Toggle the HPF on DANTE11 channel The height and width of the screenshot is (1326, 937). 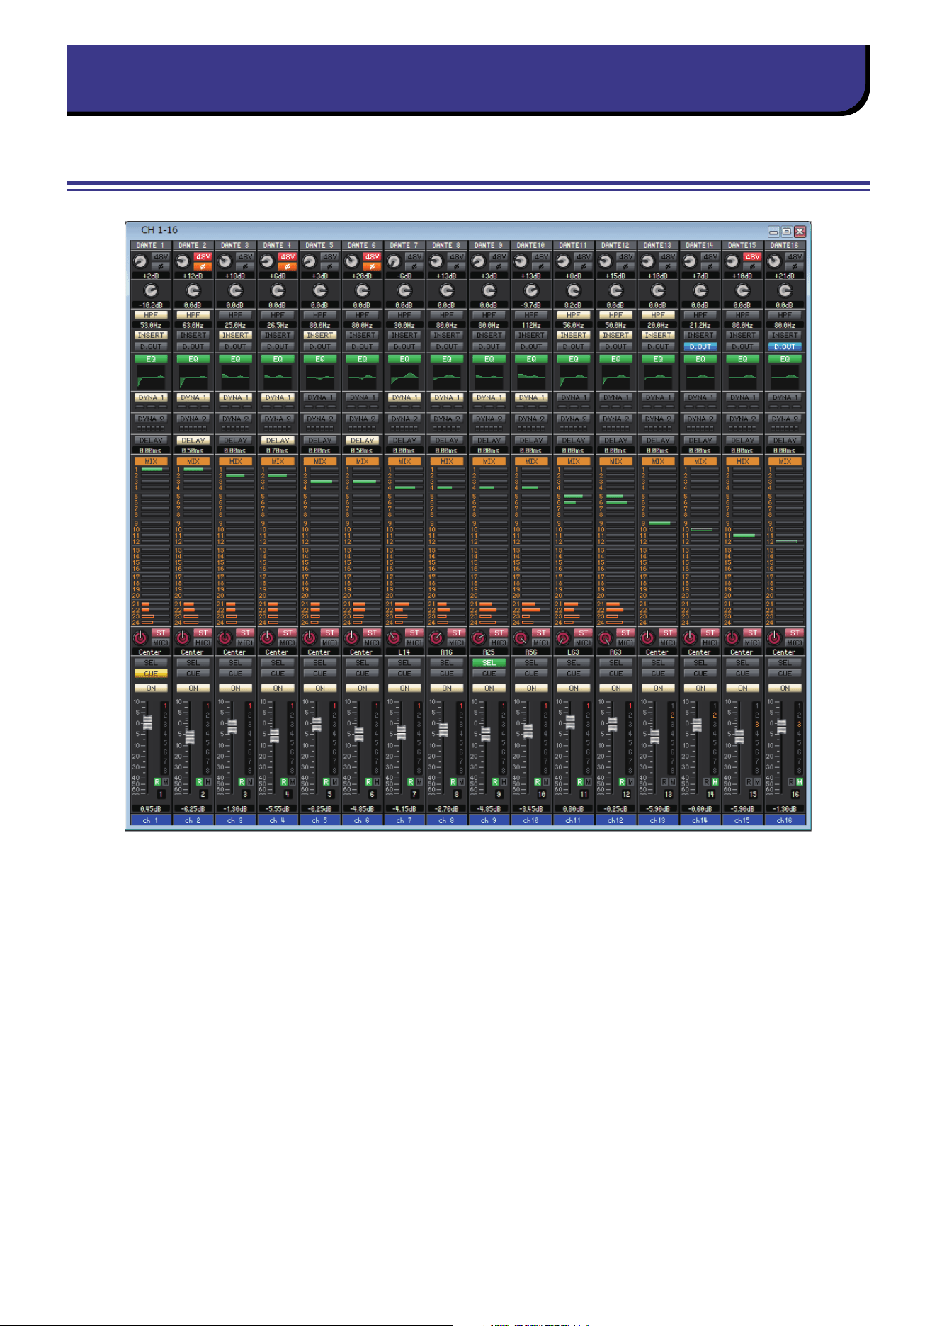574,315
